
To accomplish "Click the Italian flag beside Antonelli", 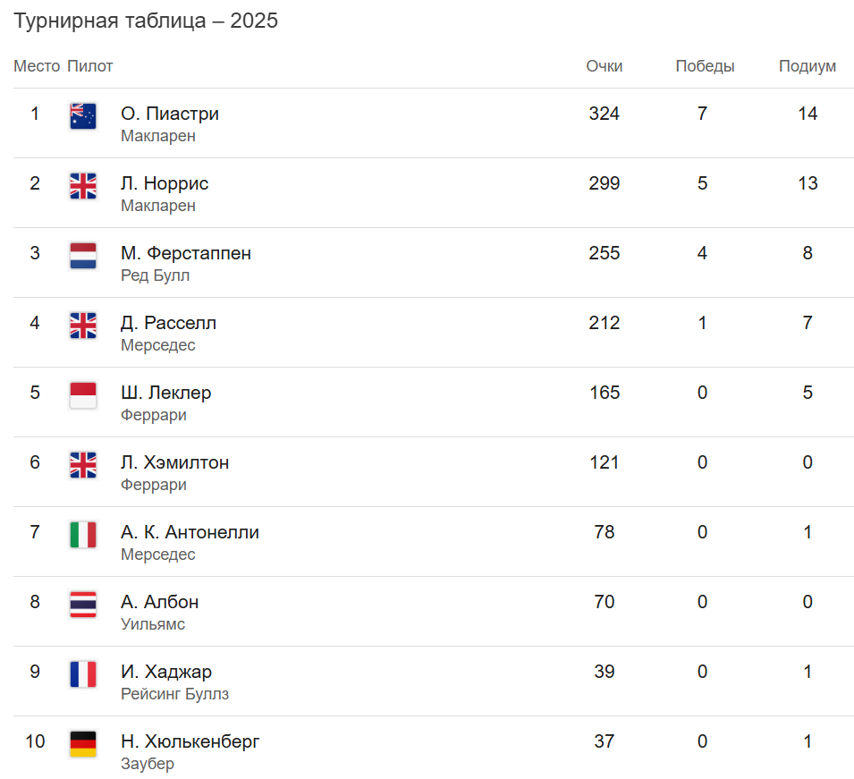I will coord(83,535).
